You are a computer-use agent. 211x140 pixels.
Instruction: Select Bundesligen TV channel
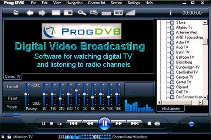point(188,67)
